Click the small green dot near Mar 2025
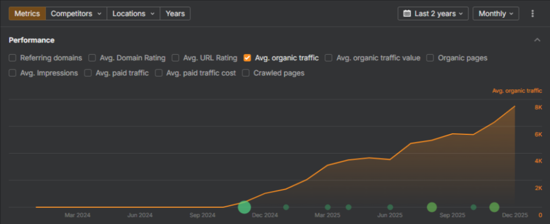 pyautogui.click(x=328, y=207)
